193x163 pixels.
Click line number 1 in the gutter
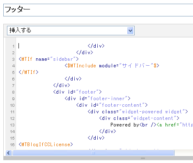[13, 46]
